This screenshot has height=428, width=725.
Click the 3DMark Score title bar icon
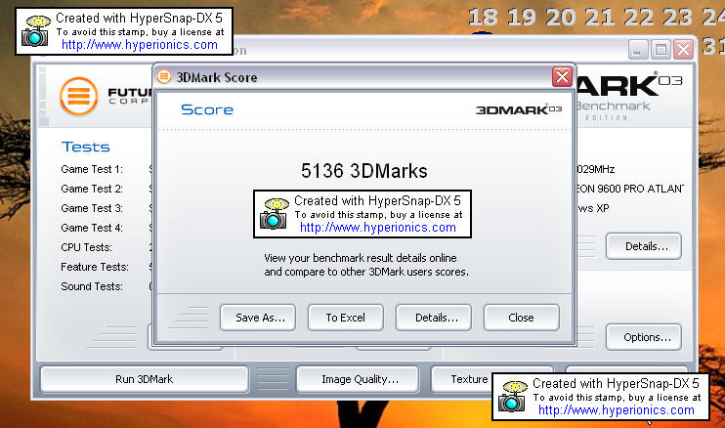click(x=164, y=77)
